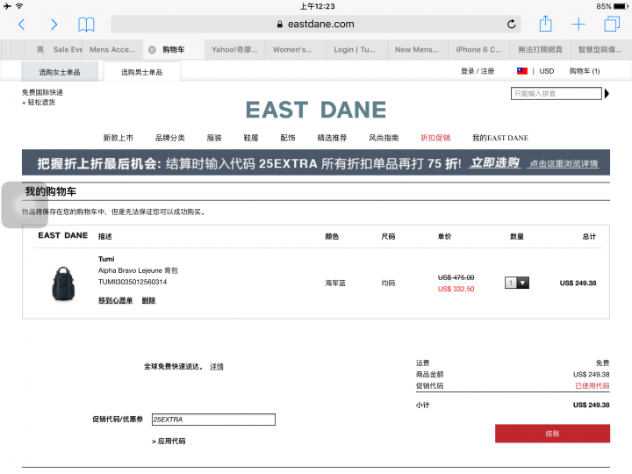Open 品牌分类 menu
This screenshot has height=474, width=632.
[169, 138]
